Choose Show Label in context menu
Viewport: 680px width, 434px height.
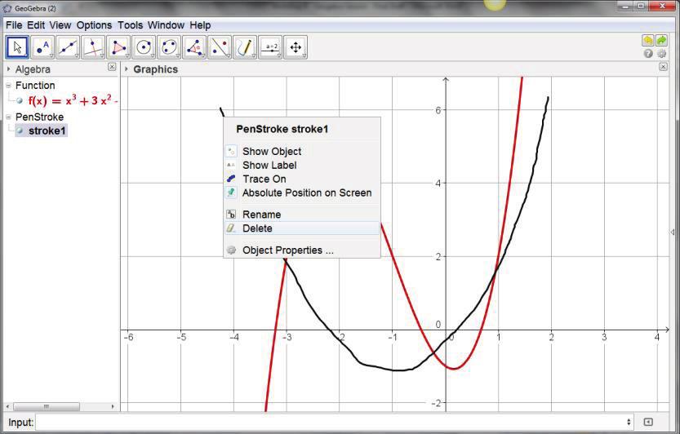pyautogui.click(x=302, y=165)
